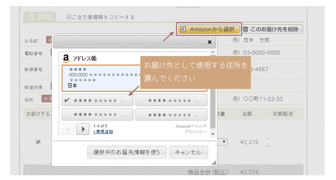Image resolution: width=336 pixels, height=180 pixels.
Task: Click '選択中のお届先情報を使う' button
Action: (127, 152)
